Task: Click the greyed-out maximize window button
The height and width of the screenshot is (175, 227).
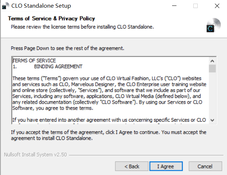Action: 196,6
